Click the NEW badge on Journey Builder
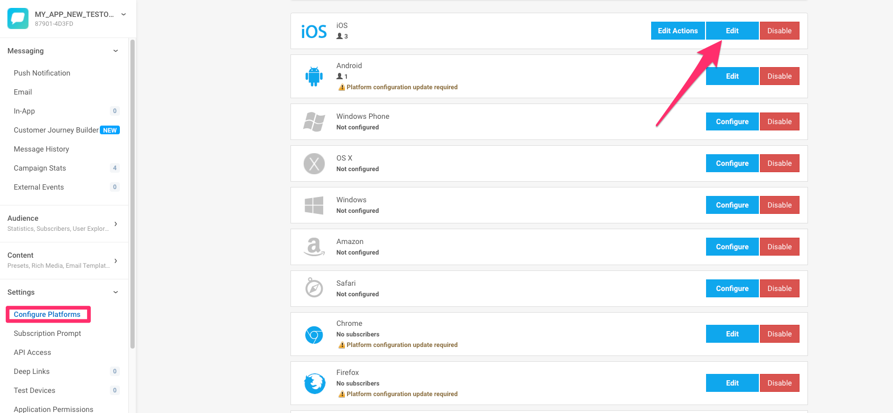 point(110,130)
